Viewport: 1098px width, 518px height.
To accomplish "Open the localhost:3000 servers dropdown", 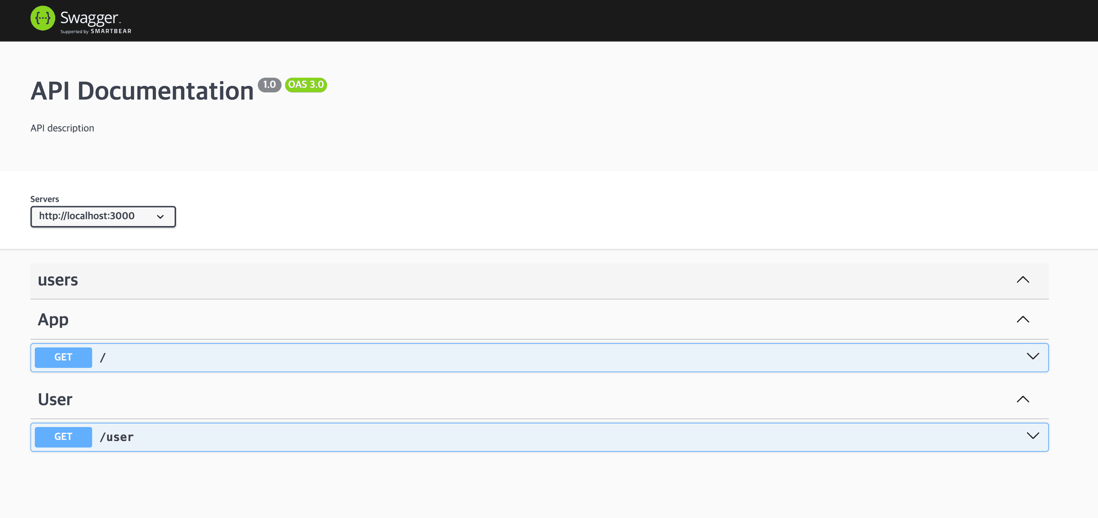I will 103,216.
